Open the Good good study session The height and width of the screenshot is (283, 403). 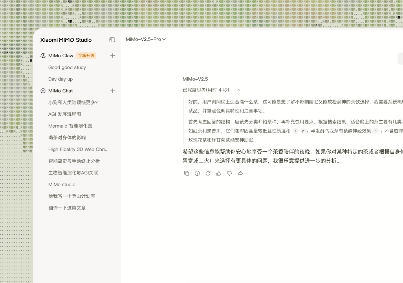(x=67, y=67)
